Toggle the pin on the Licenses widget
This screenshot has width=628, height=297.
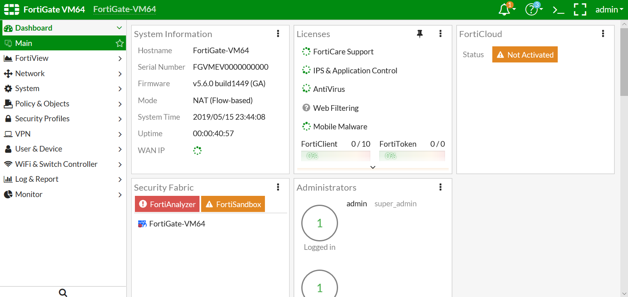[420, 34]
